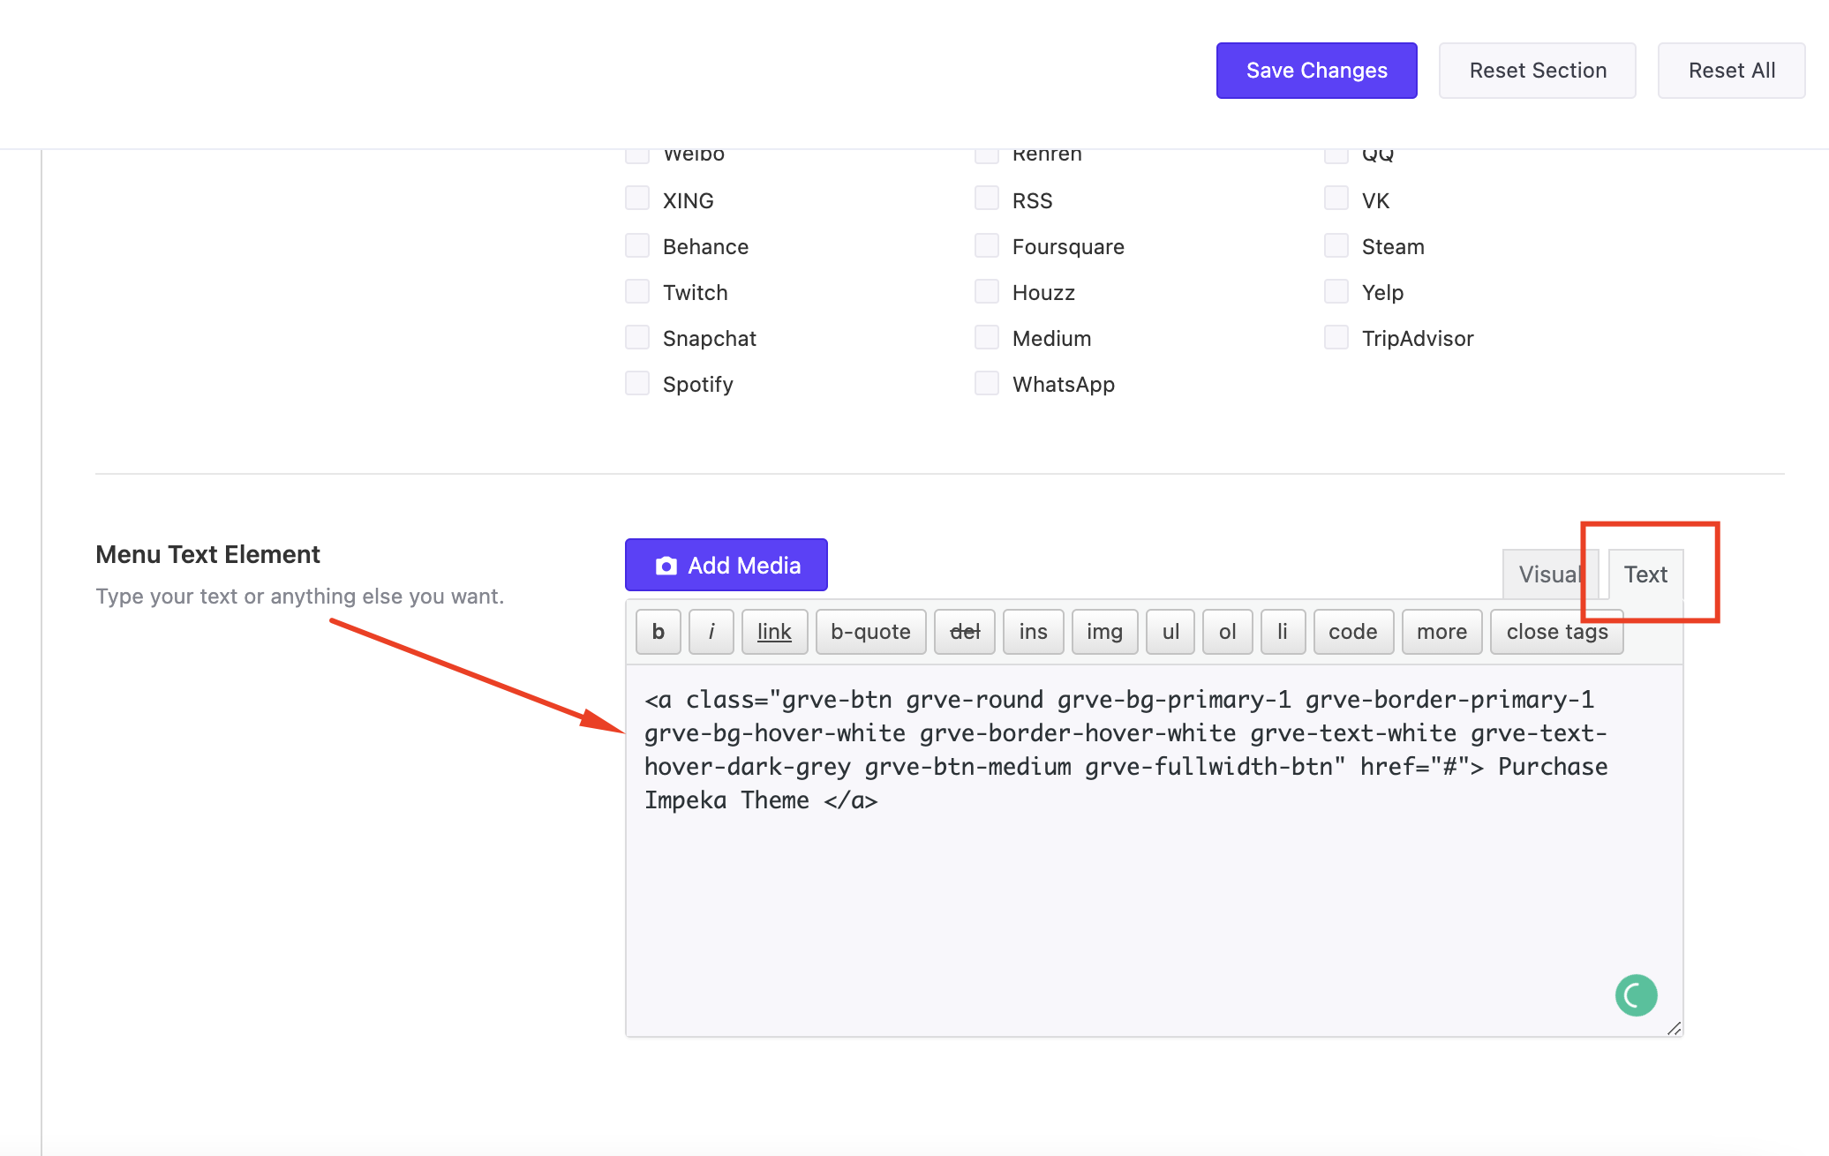Click the italic 'i' quicktag button
Screen dimensions: 1829x1156
point(711,632)
